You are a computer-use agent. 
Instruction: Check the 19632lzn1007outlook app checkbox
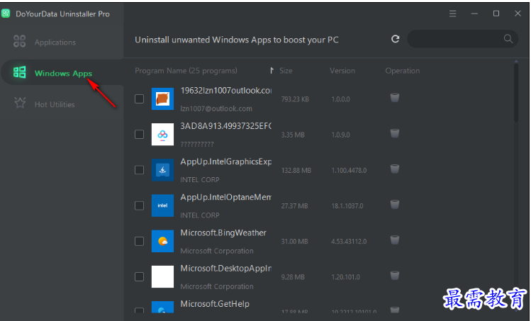139,99
